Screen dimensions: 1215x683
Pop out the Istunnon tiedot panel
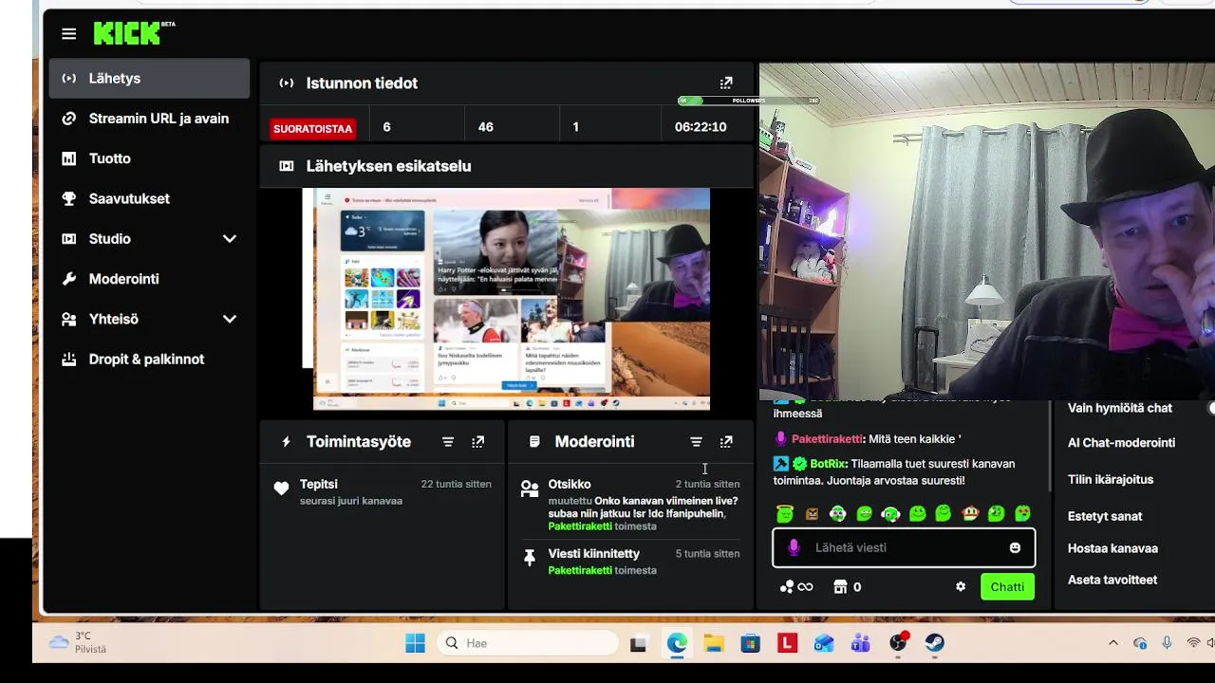point(726,83)
